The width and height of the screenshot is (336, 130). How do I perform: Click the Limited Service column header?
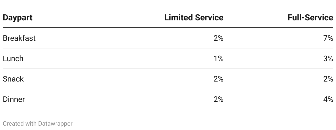pyautogui.click(x=194, y=18)
